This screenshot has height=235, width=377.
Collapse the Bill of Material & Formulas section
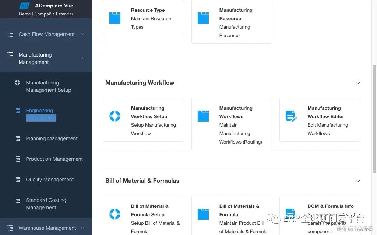(358, 181)
